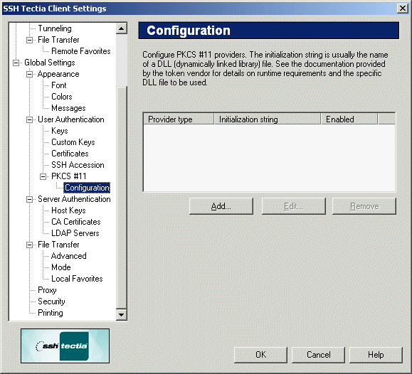Image resolution: width=412 pixels, height=374 pixels.
Task: Select CA Certificates in the tree
Action: point(76,222)
